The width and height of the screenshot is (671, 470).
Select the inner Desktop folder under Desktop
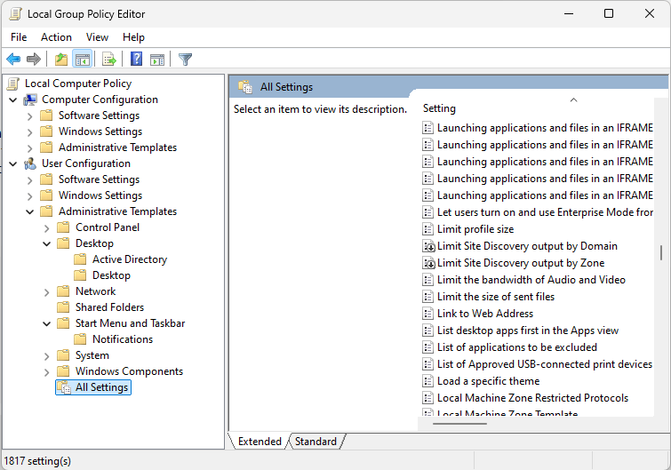[111, 275]
